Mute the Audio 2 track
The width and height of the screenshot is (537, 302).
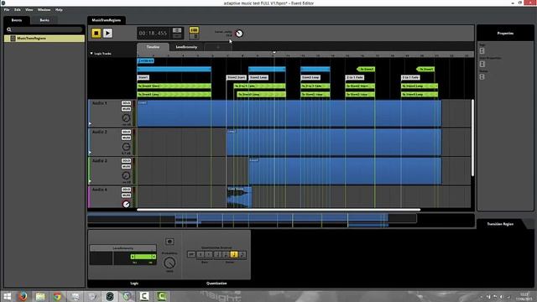[126, 138]
